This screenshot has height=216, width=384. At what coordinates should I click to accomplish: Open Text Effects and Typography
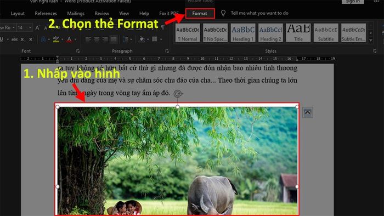pos(43,39)
